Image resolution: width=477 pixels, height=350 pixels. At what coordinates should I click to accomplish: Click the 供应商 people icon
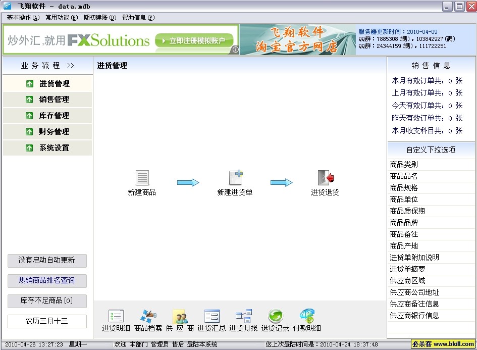click(180, 316)
